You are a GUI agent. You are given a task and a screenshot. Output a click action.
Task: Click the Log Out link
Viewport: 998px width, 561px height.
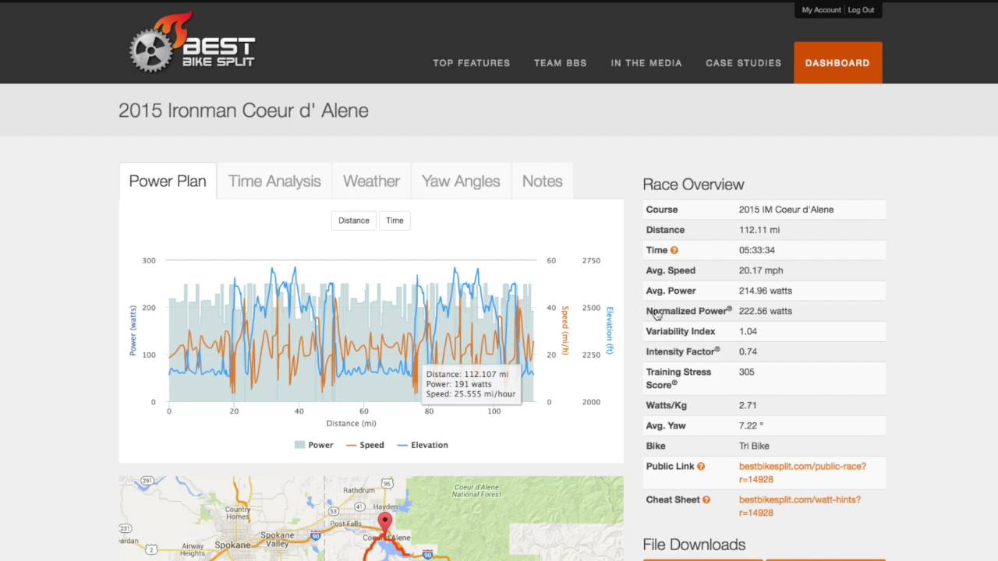[x=861, y=10]
